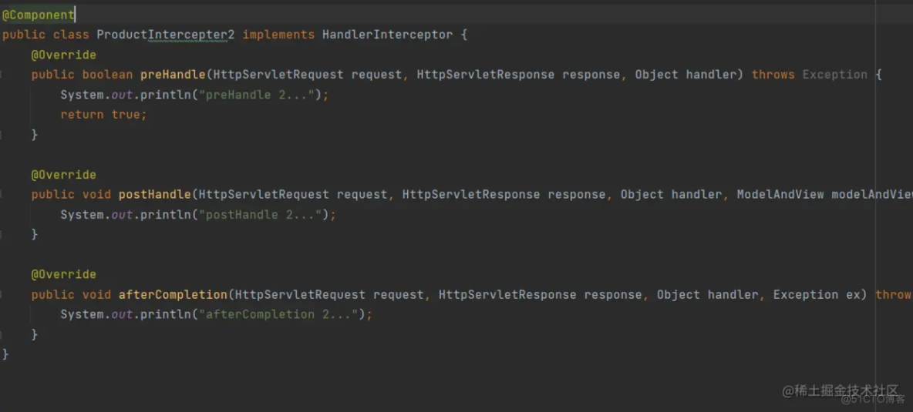
Task: Click ModelAndView type in postHandle signature
Action: coord(780,195)
